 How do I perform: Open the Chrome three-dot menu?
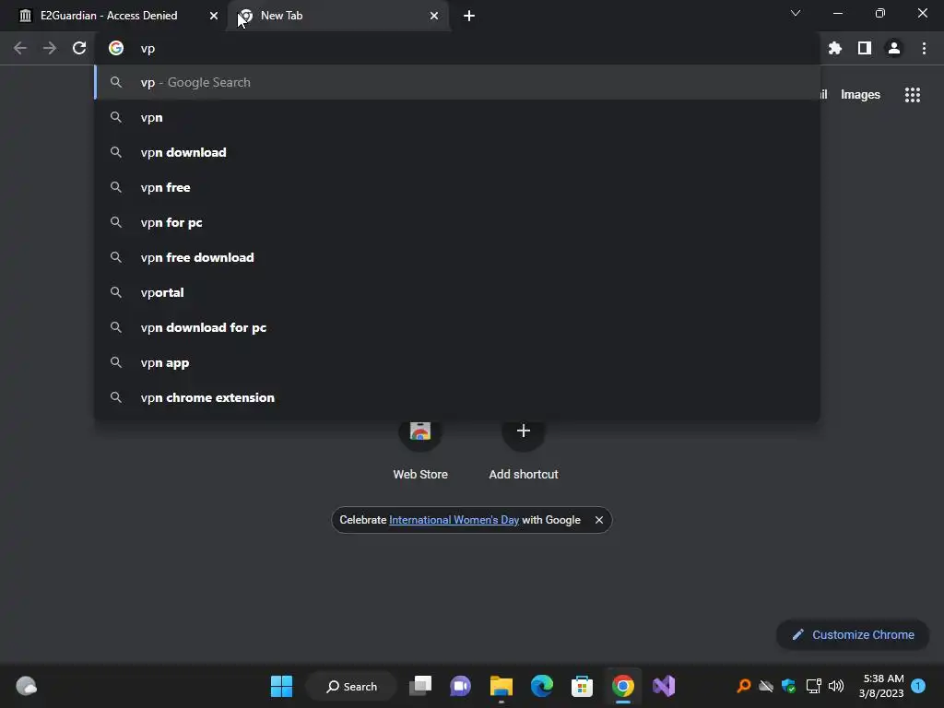click(x=924, y=48)
